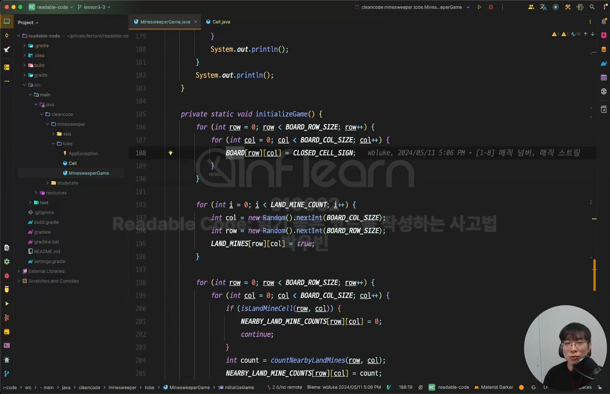Screen dimensions: 610x394
Task: Click the initializeGame breadcrumb
Action: tap(236, 387)
